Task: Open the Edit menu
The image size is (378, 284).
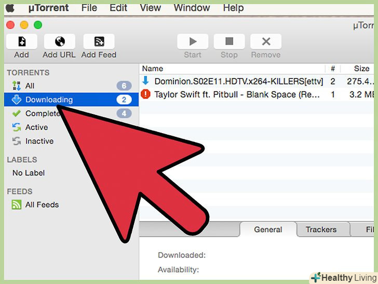Action: (x=118, y=8)
